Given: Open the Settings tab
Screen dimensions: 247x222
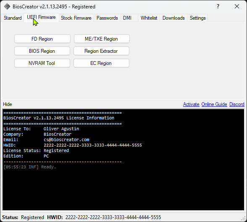Looking at the screenshot, I should tap(197, 18).
